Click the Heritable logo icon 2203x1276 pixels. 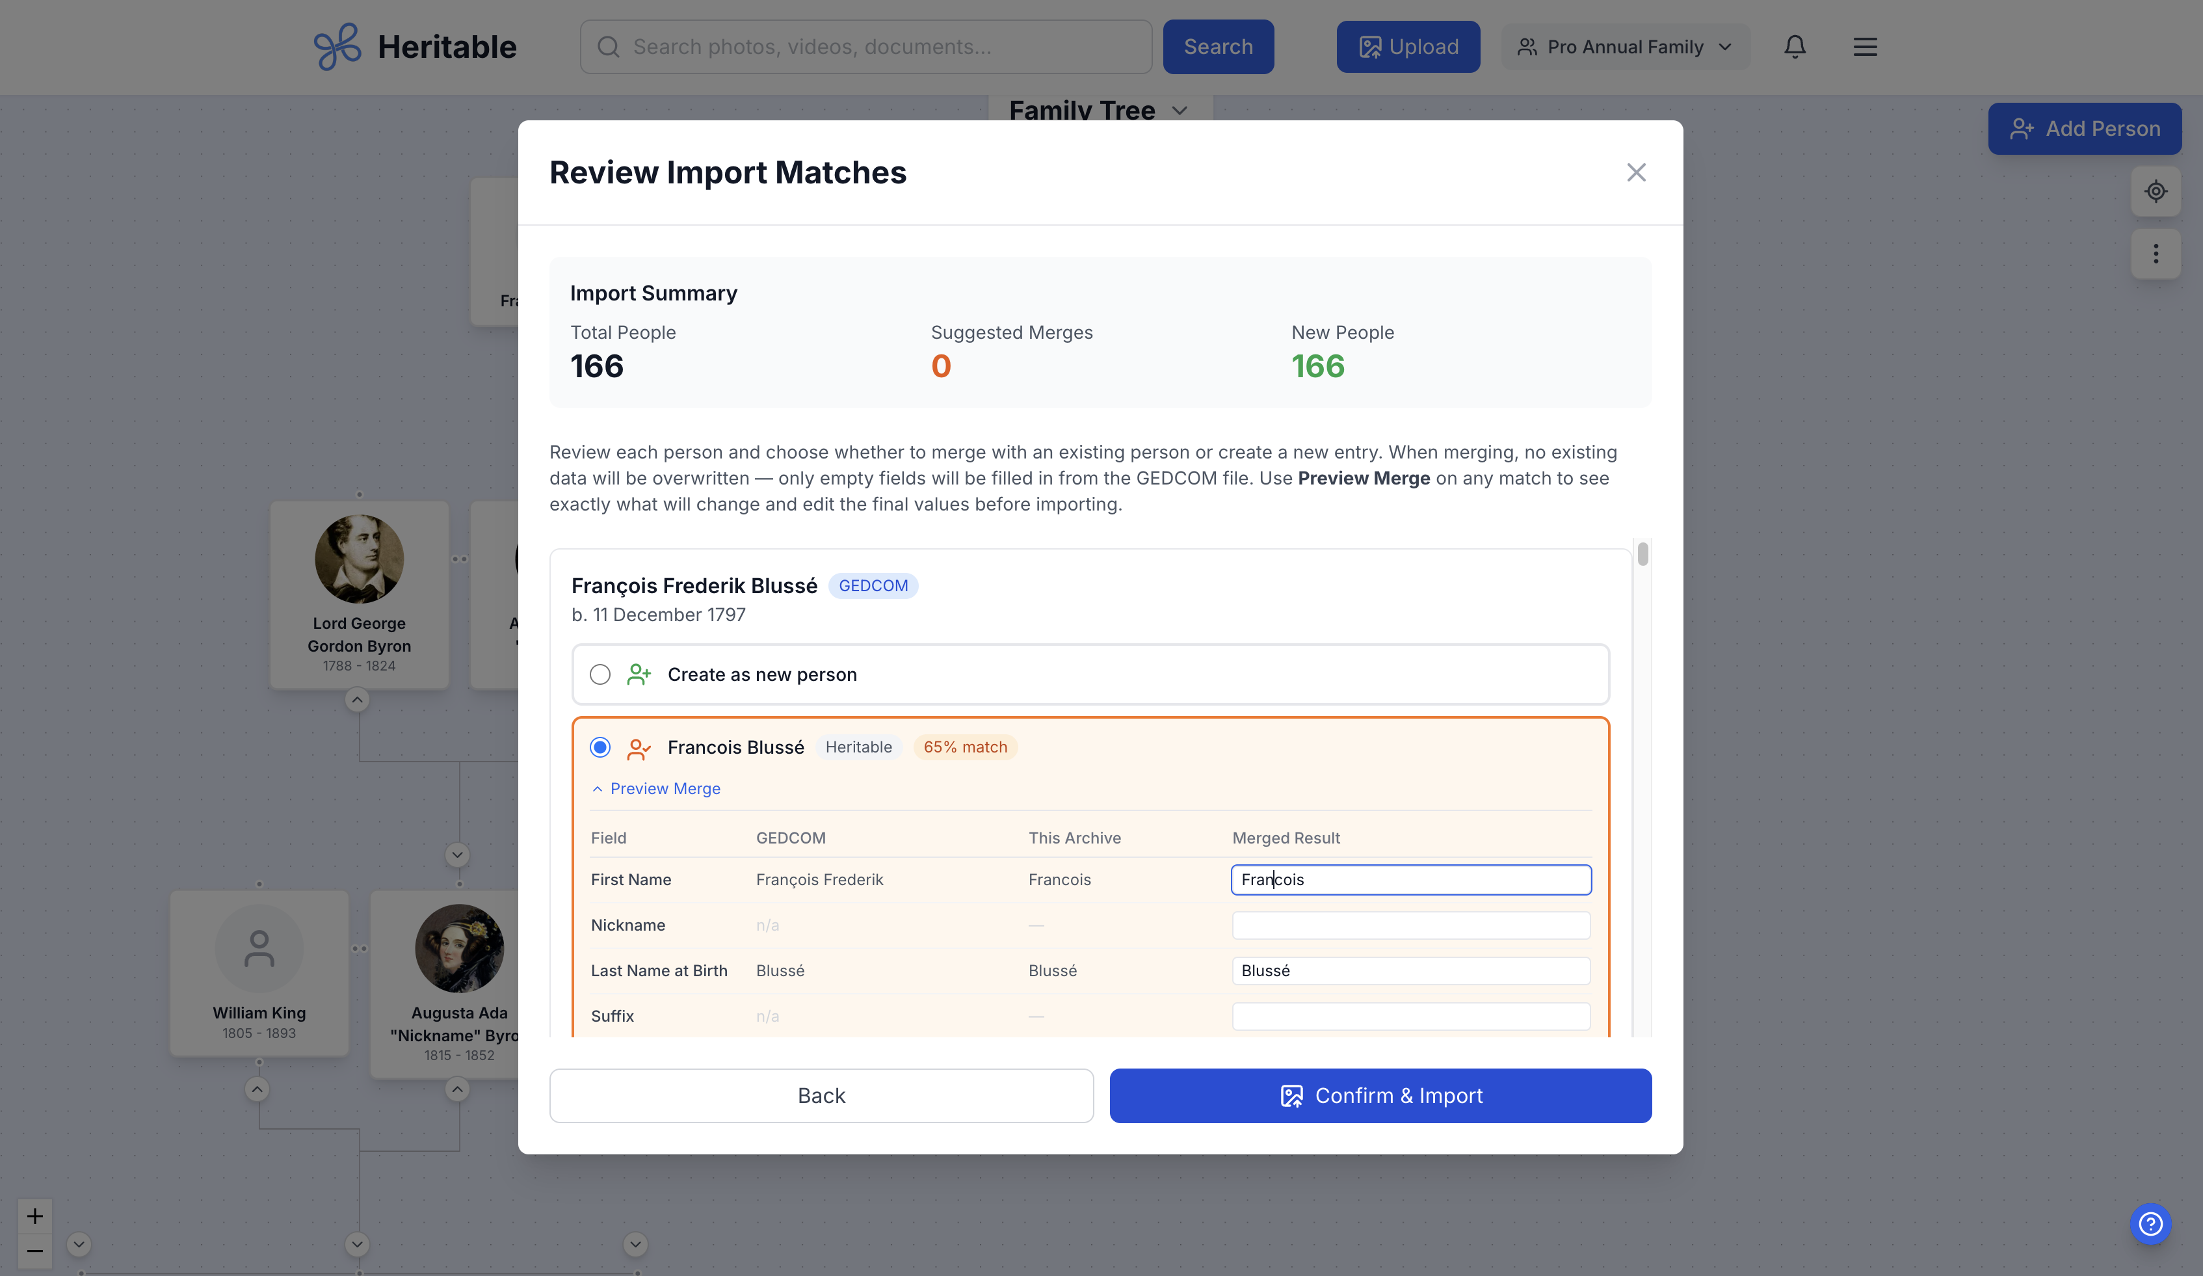coord(337,46)
